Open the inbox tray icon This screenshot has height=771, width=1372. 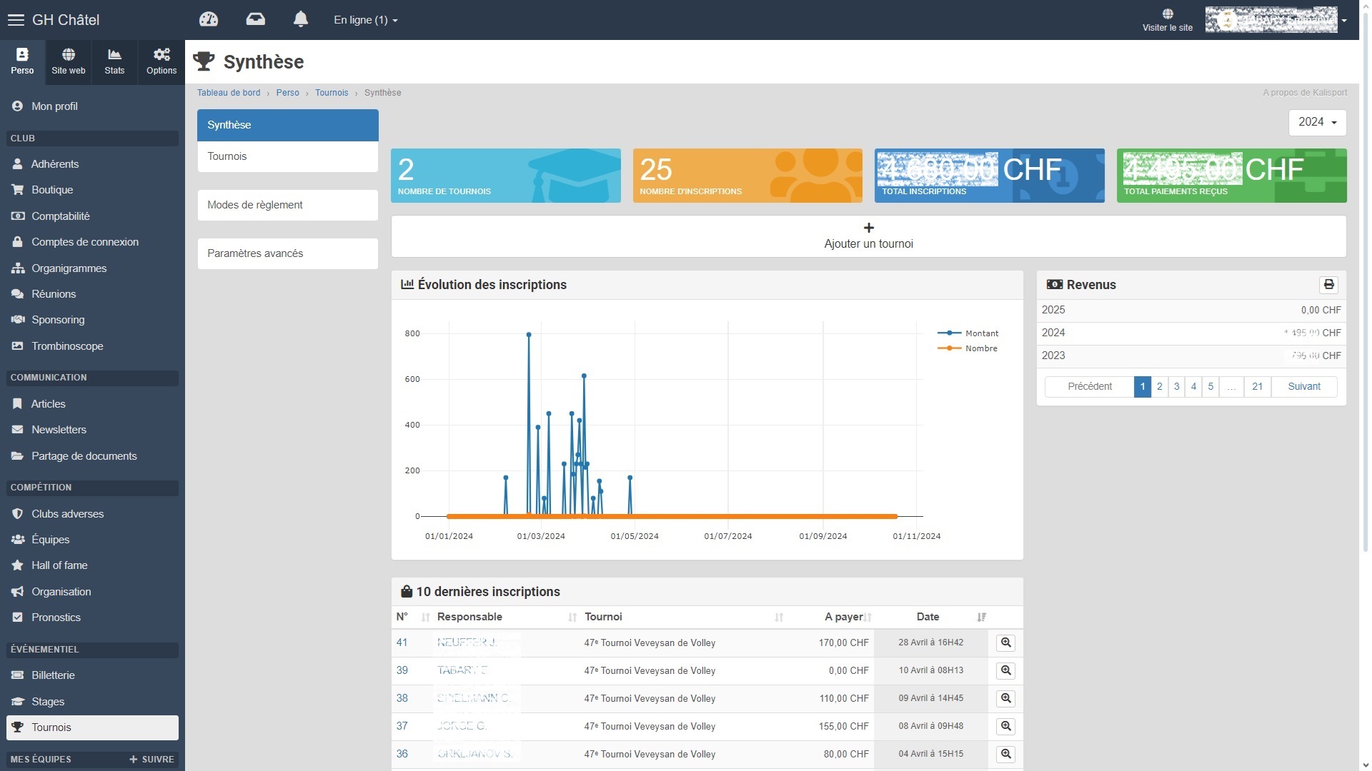click(x=255, y=19)
